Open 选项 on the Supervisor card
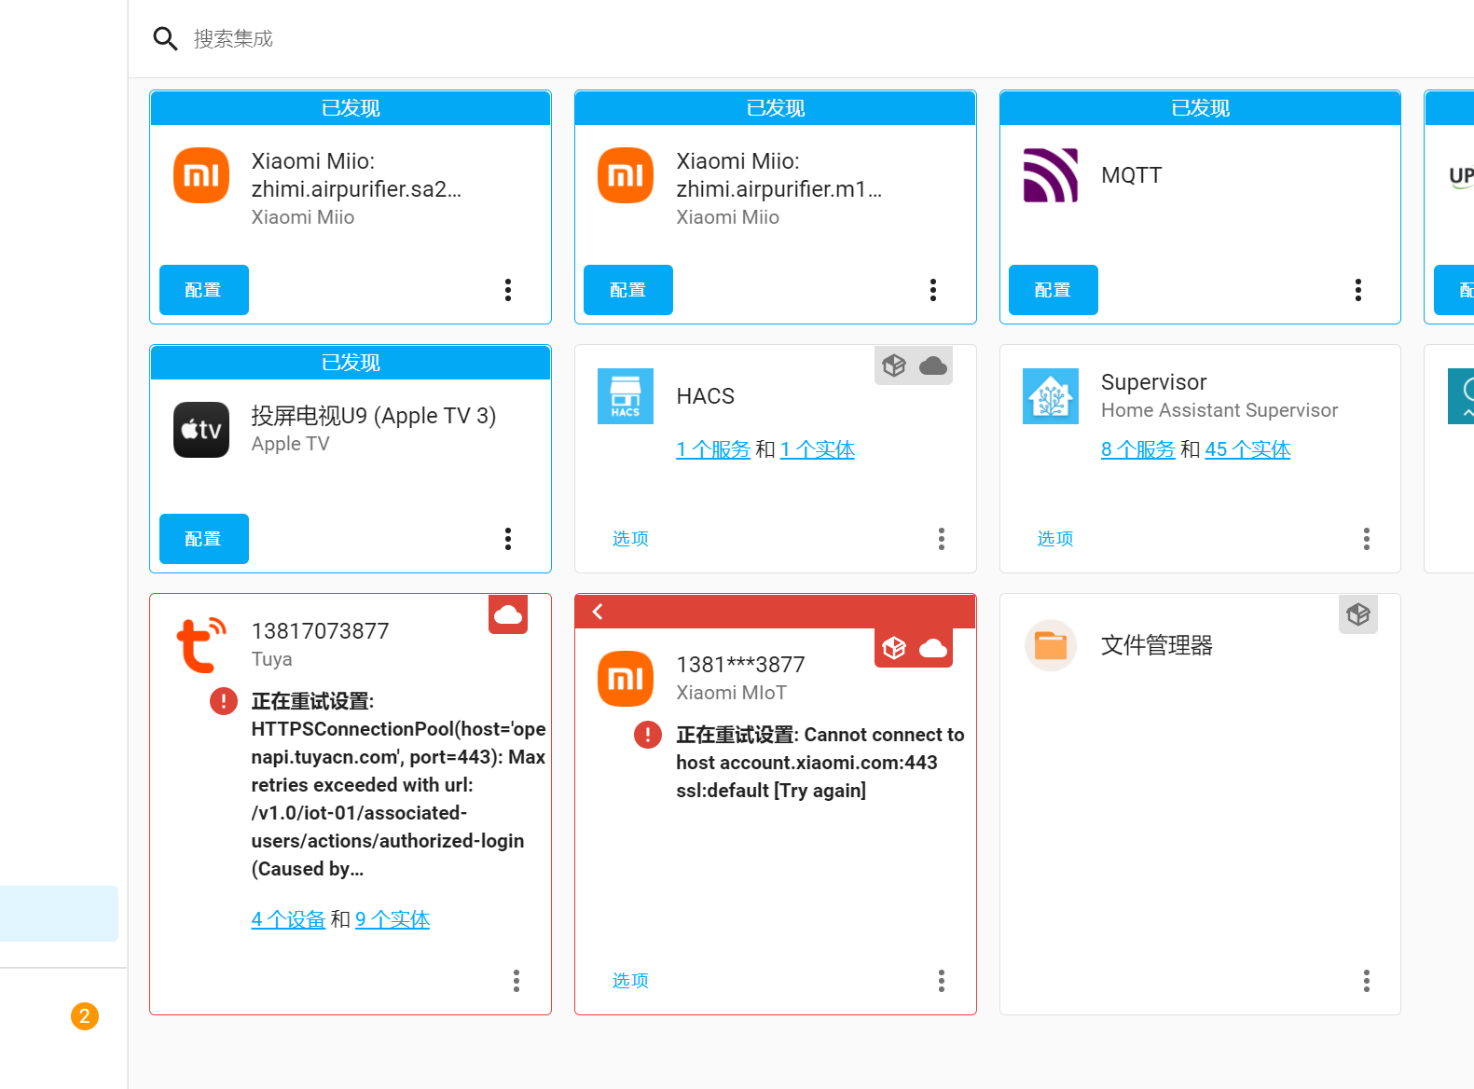This screenshot has height=1089, width=1474. 1055,539
